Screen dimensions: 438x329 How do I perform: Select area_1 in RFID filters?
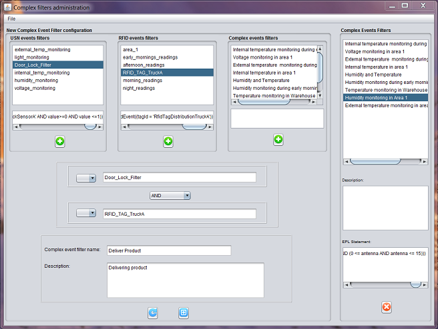(x=167, y=49)
